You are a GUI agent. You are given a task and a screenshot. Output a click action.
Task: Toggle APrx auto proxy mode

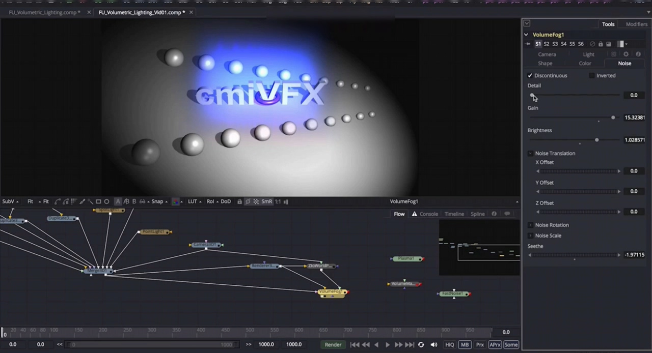pos(495,345)
